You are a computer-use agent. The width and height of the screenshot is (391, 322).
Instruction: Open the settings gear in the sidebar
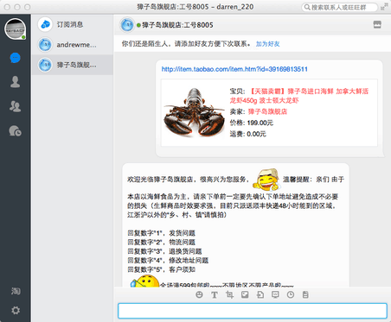[16, 310]
